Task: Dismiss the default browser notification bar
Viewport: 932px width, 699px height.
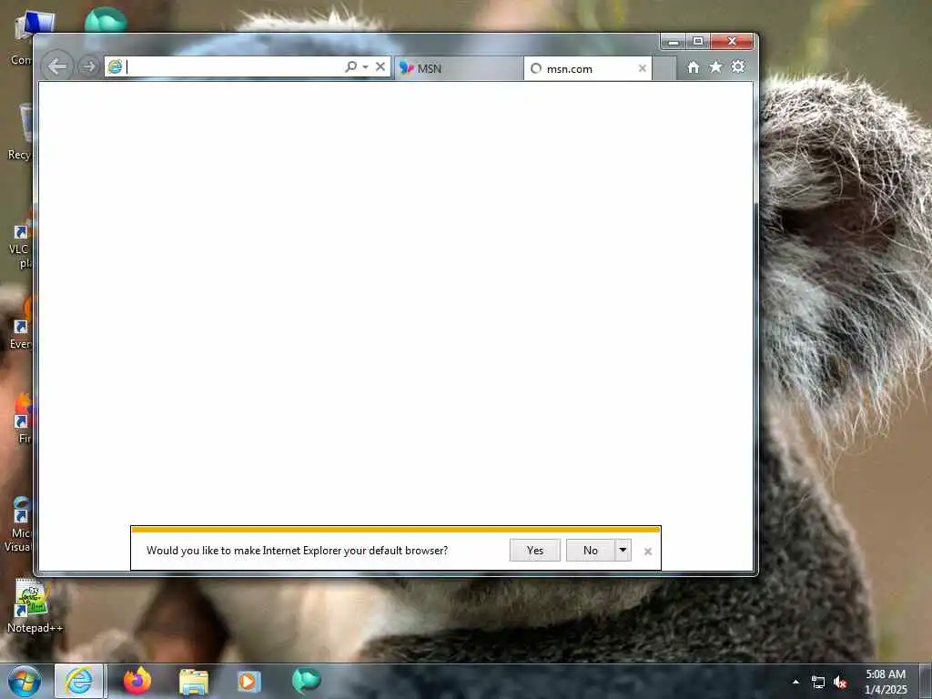Action: [648, 552]
